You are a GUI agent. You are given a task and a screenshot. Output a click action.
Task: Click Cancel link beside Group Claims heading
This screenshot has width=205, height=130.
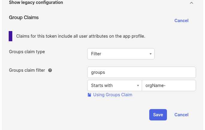[x=181, y=21]
